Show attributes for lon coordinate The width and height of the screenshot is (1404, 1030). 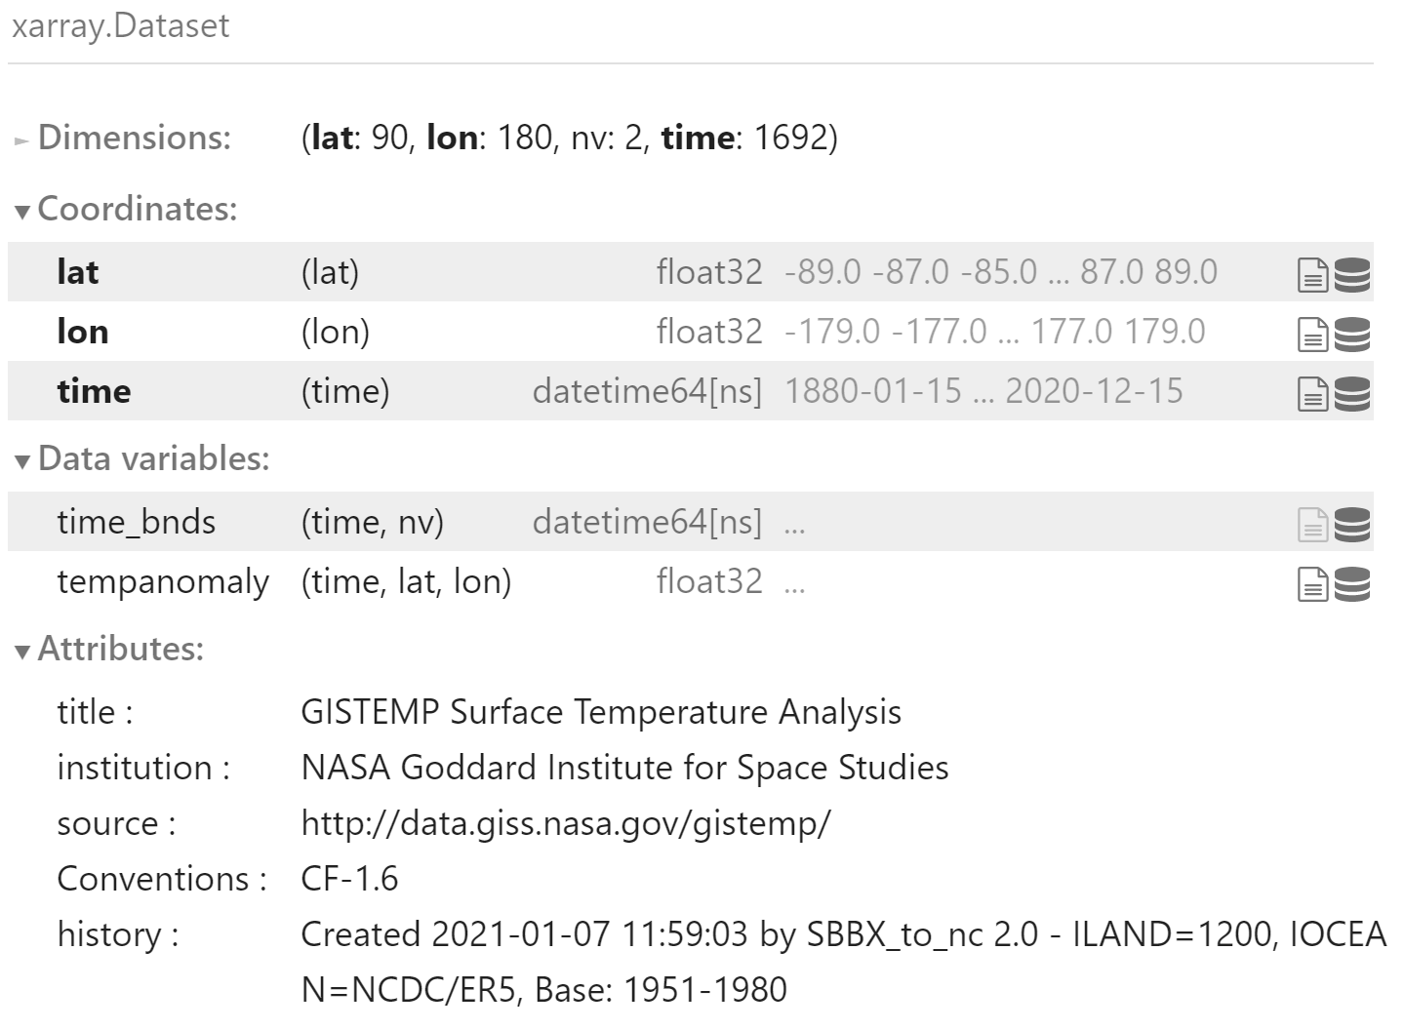pos(1312,335)
